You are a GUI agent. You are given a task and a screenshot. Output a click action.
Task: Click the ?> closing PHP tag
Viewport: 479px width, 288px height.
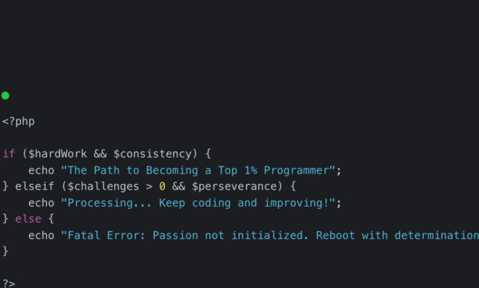tap(9, 284)
